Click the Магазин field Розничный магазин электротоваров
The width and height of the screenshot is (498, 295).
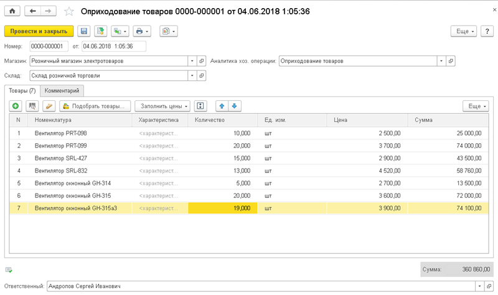(108, 60)
